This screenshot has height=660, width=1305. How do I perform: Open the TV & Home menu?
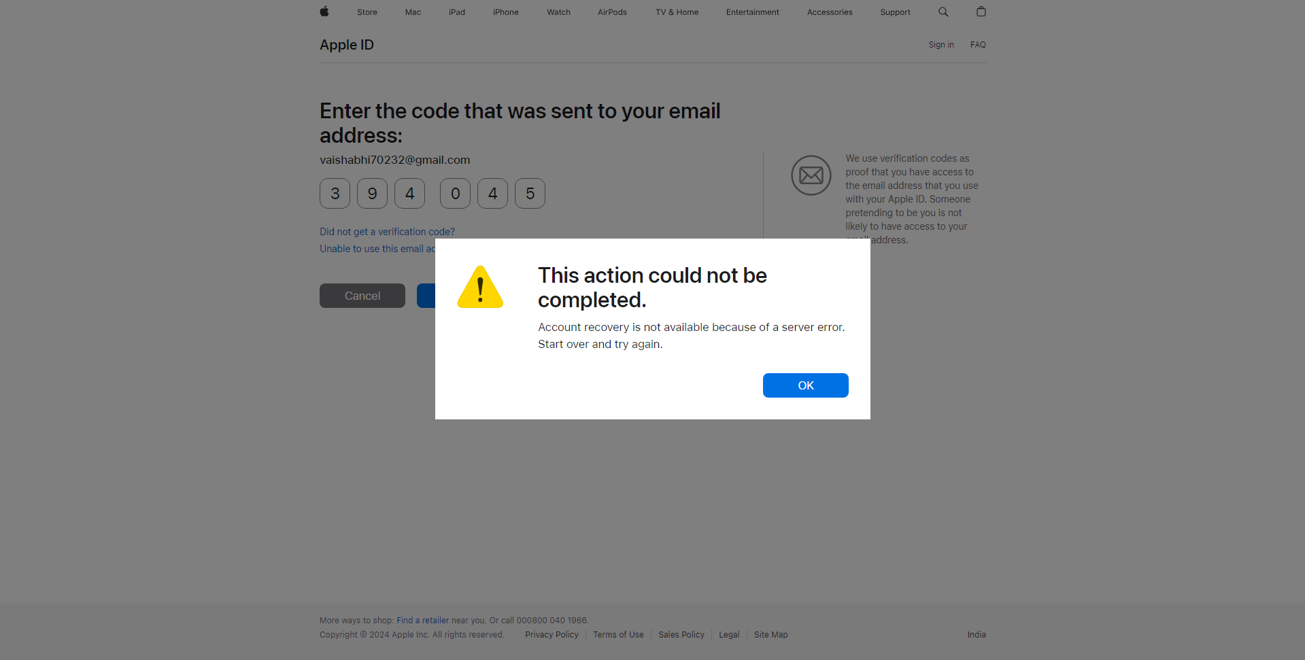point(677,12)
